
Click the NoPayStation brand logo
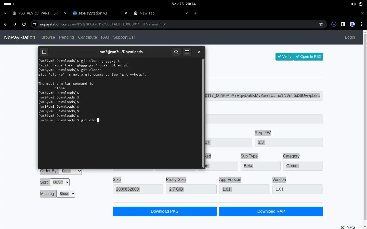(x=20, y=37)
